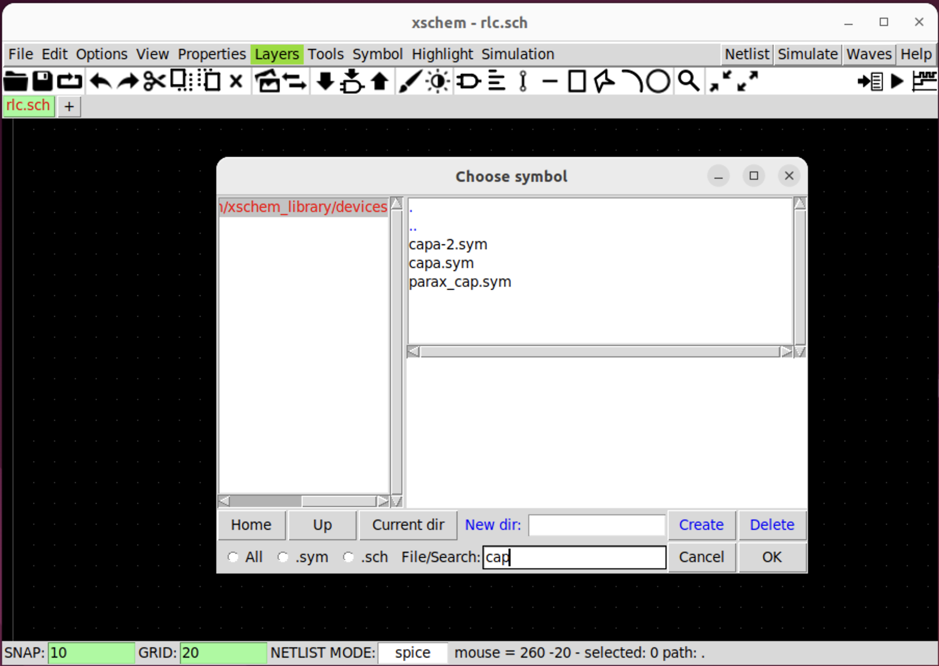The height and width of the screenshot is (666, 939).
Task: Open the parent directory '..' entry
Action: (x=413, y=227)
